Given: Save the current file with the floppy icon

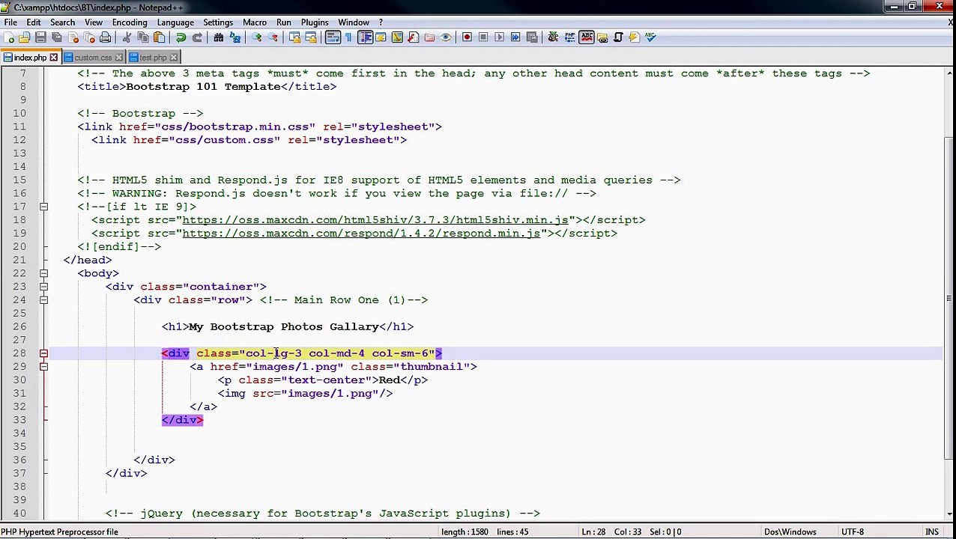Looking at the screenshot, I should pyautogui.click(x=40, y=37).
